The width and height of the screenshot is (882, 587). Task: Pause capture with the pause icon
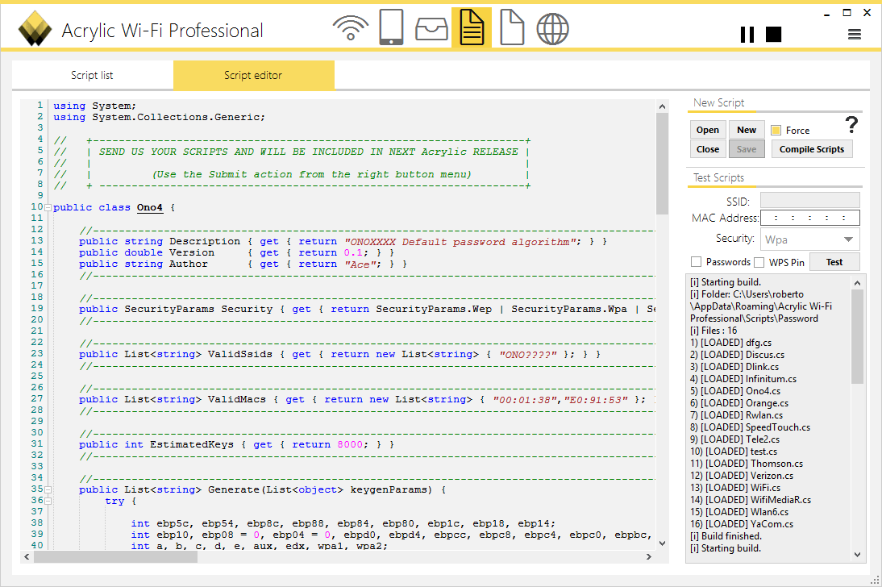[747, 35]
